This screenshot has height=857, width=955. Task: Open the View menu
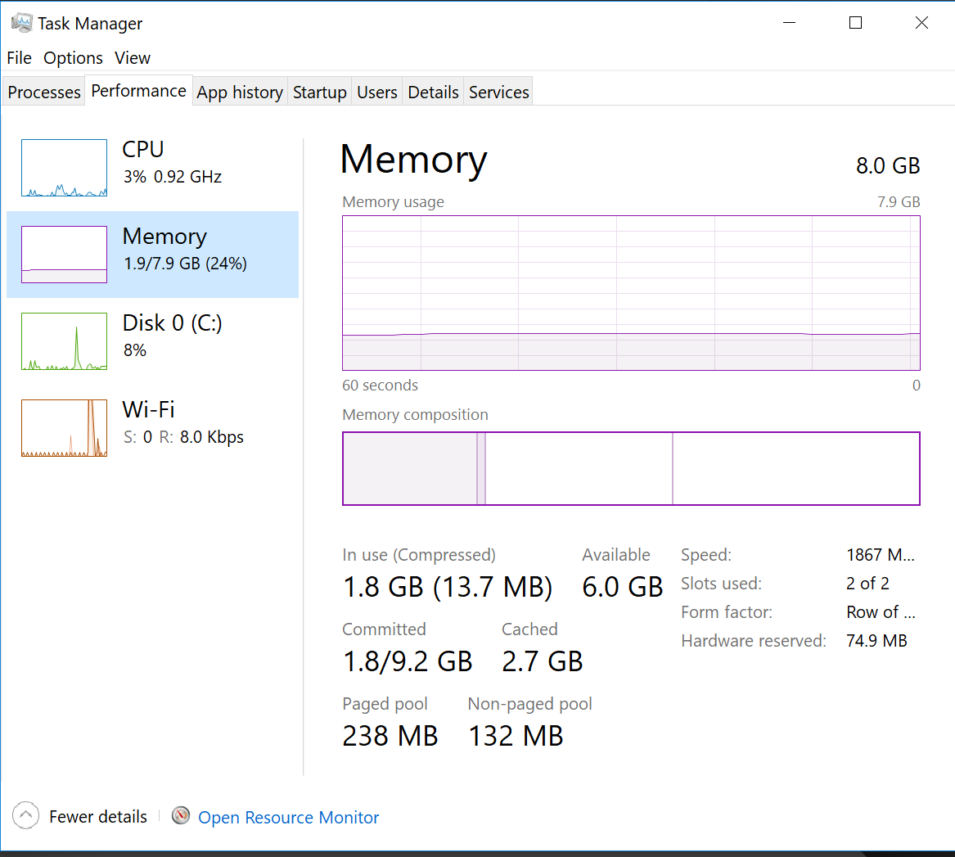click(133, 58)
